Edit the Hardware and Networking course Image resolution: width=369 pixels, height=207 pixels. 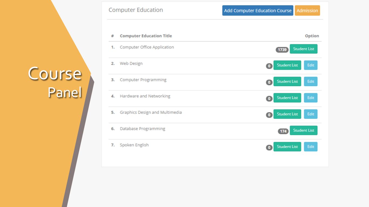(x=311, y=98)
